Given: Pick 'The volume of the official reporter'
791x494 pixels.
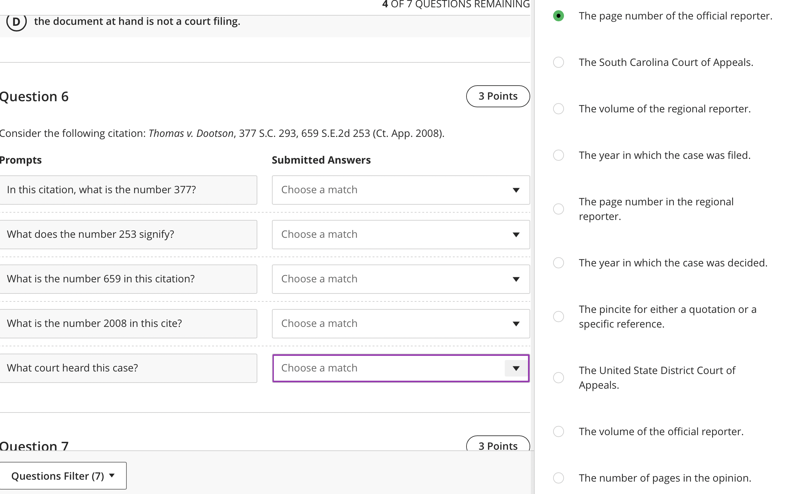Looking at the screenshot, I should coord(558,431).
